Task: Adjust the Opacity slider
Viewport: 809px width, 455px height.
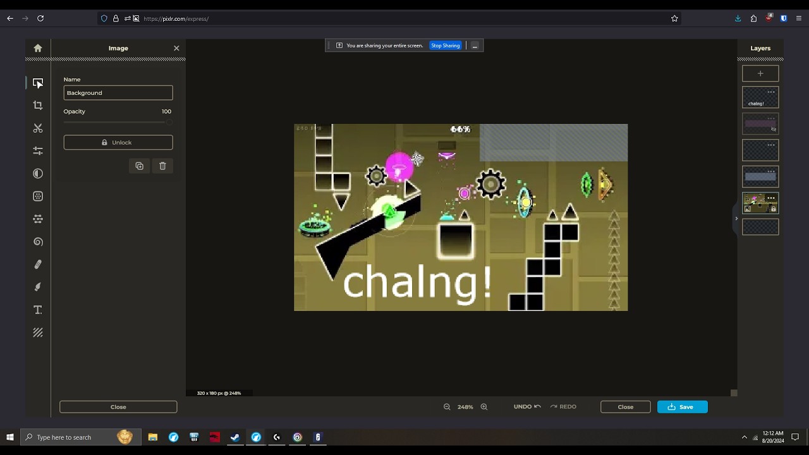Action: click(118, 122)
